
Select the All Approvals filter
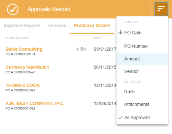pyautogui.click(x=142, y=118)
